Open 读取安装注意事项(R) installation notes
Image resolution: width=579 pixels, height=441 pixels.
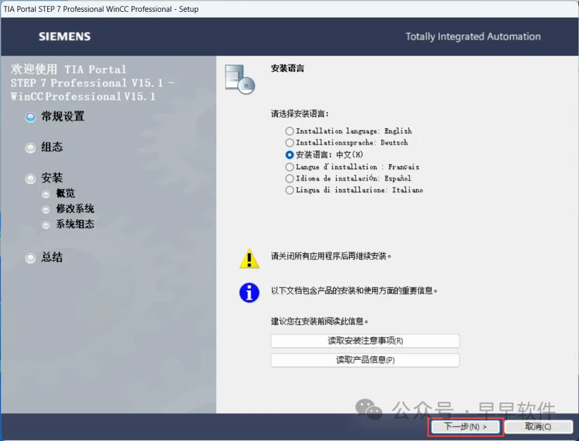pos(365,341)
